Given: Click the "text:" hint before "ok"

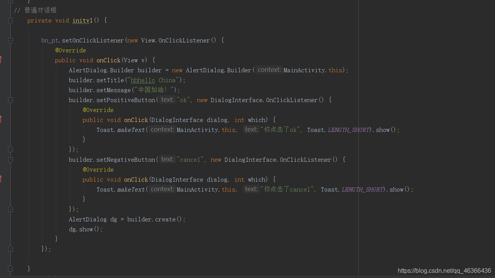Looking at the screenshot, I should pyautogui.click(x=167, y=100).
